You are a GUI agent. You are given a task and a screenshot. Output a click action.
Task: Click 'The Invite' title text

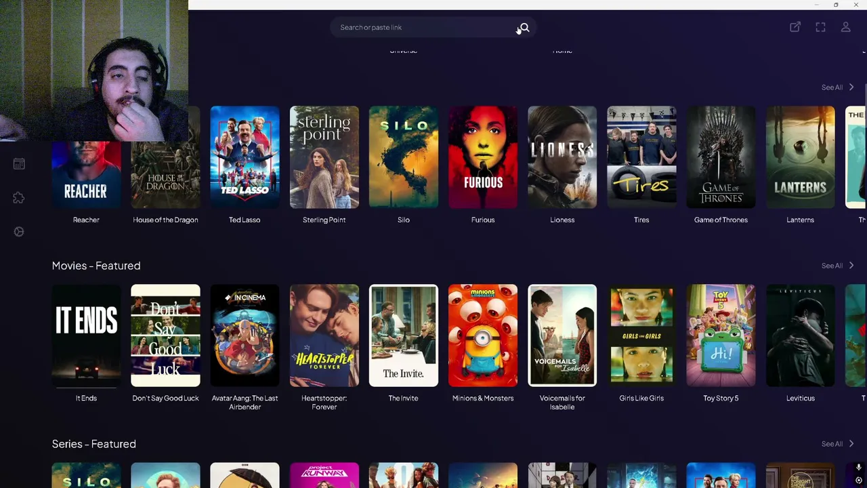point(403,398)
